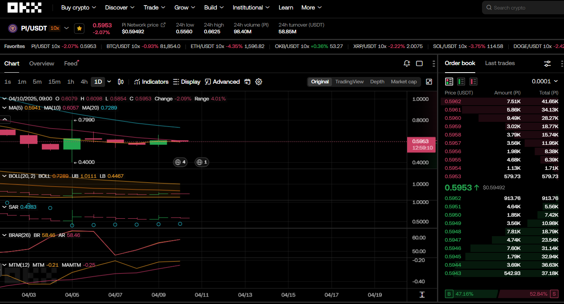Viewport: 564px width, 304px height.
Task: Click the price alert bell icon
Action: 407,63
